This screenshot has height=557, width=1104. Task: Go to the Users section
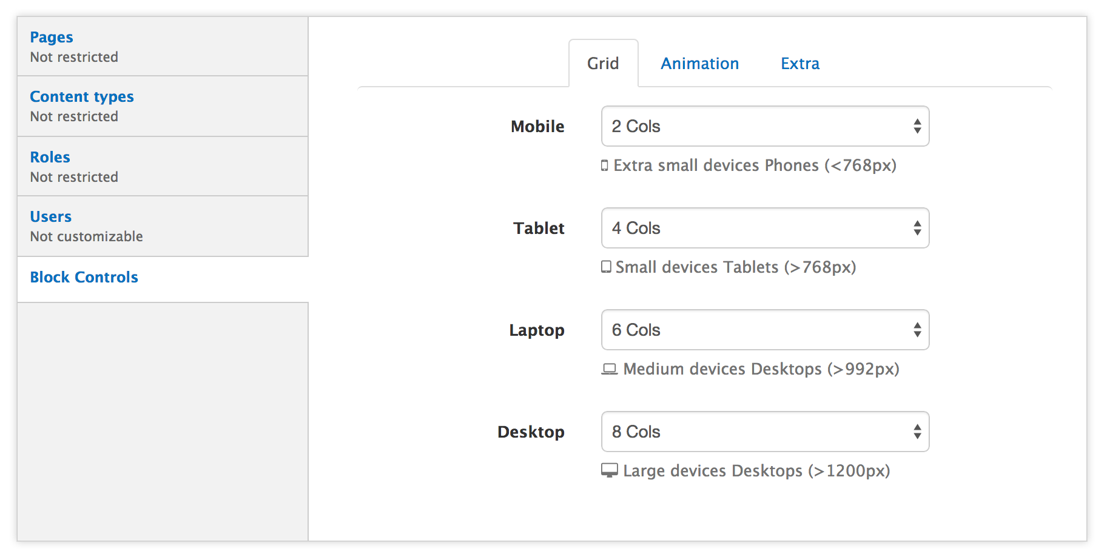[51, 217]
